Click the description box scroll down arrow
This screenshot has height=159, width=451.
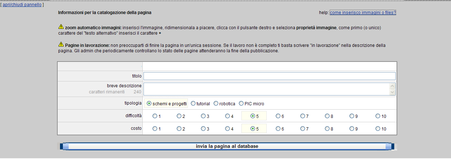tap(392, 93)
